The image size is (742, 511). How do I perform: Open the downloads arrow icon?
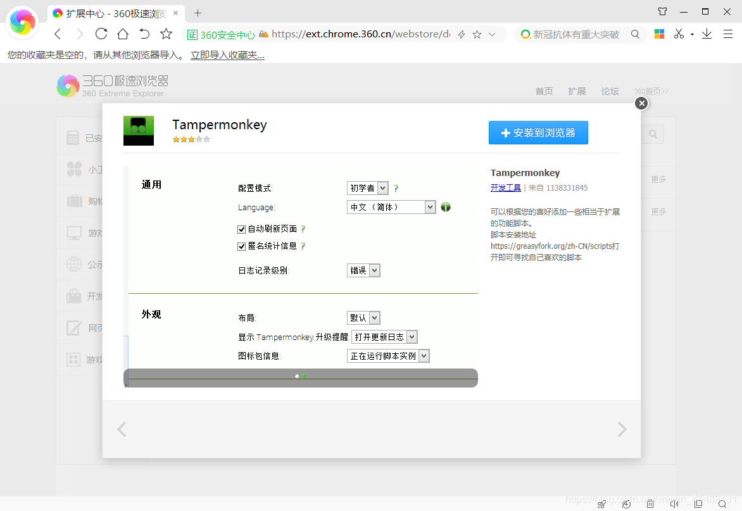tap(707, 34)
